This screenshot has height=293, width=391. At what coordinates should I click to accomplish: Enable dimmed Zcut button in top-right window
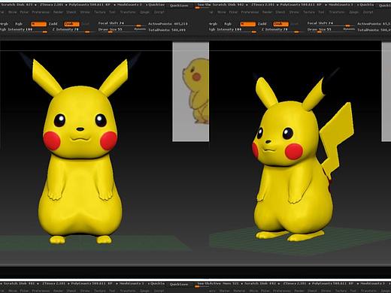coord(295,24)
